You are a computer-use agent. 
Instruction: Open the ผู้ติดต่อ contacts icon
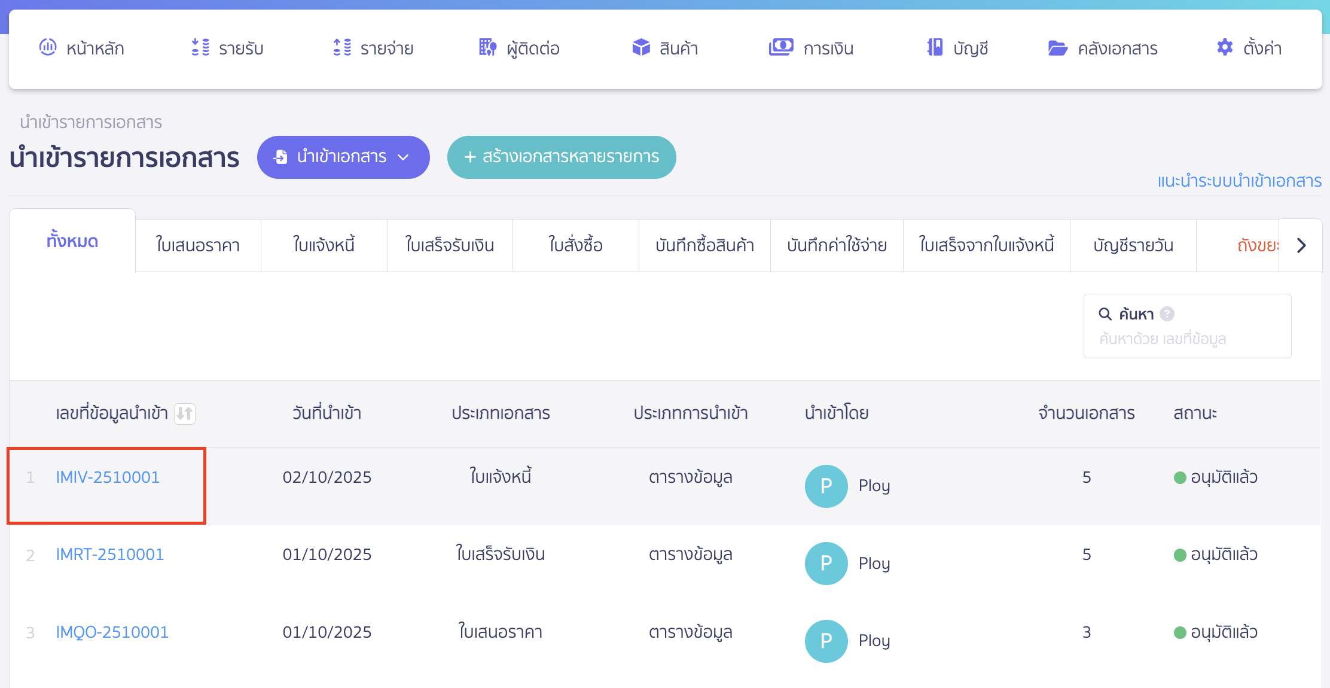tap(487, 48)
